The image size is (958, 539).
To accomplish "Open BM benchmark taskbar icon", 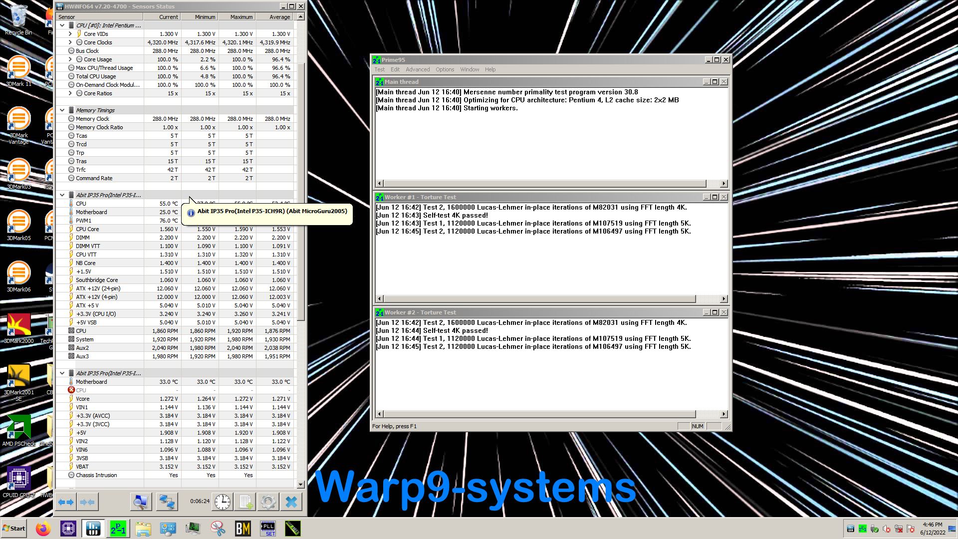I will (x=243, y=529).
